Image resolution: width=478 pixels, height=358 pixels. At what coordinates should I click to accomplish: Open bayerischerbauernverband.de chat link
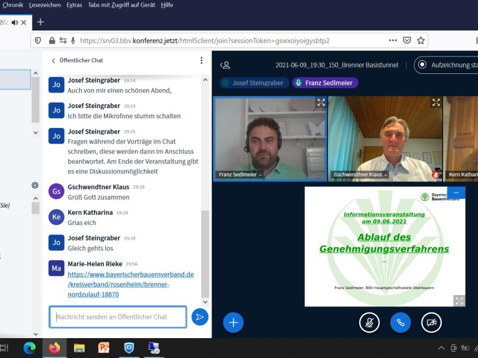coord(131,284)
